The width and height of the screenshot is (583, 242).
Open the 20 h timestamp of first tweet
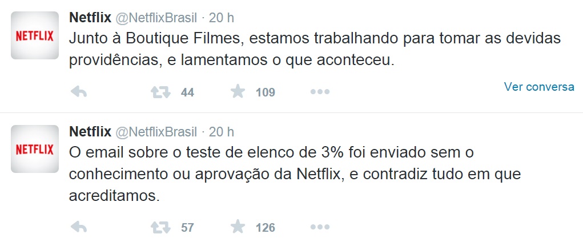[221, 18]
